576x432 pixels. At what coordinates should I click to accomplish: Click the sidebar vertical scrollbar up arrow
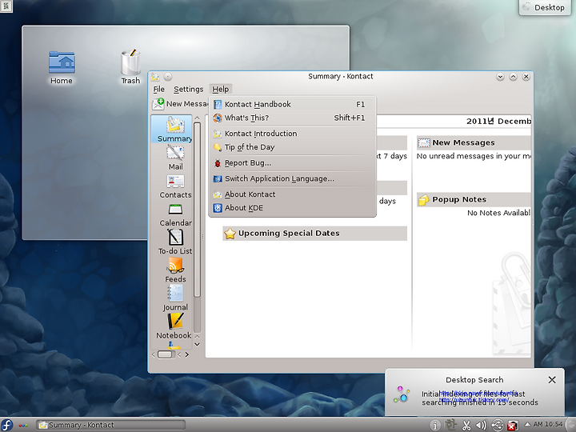197,118
